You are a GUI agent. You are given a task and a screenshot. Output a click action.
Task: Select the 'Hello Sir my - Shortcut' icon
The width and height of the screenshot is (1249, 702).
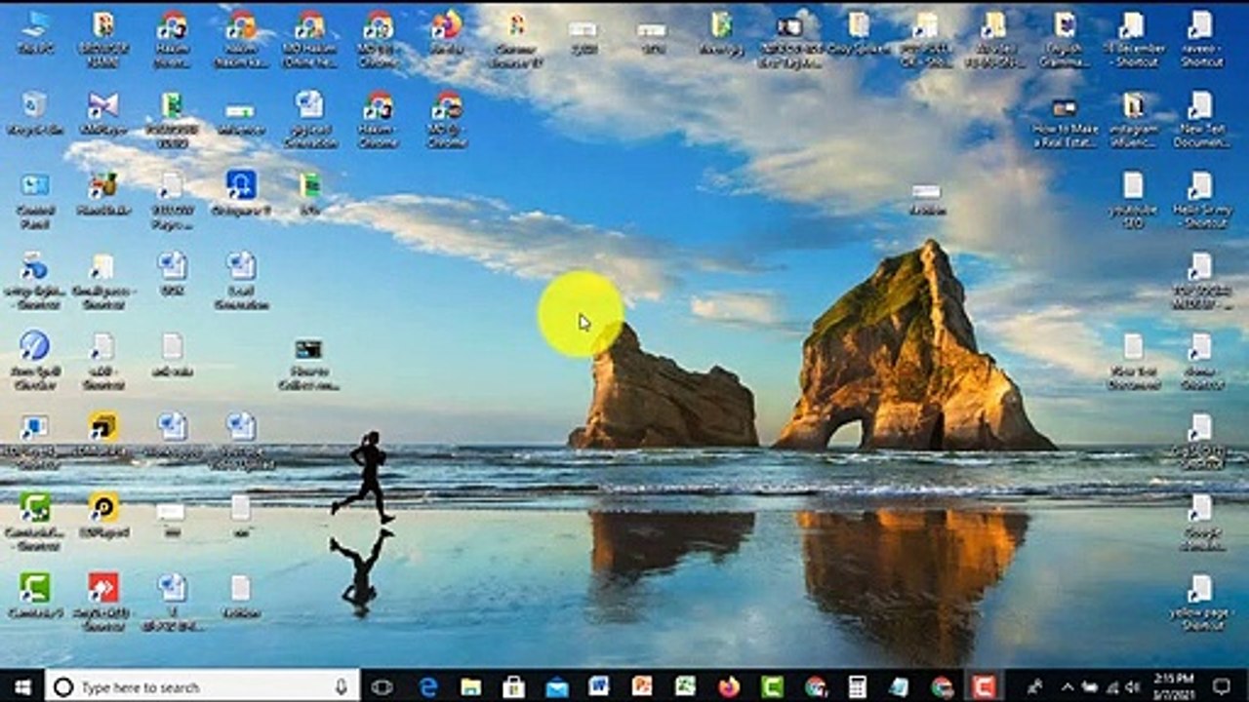[x=1200, y=200]
